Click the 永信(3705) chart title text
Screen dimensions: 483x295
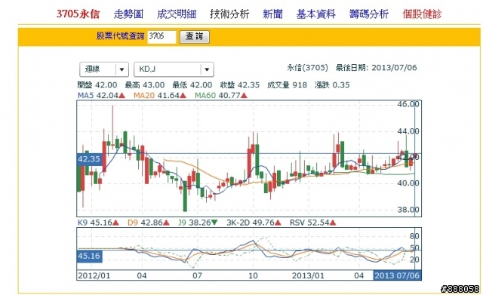pos(307,68)
